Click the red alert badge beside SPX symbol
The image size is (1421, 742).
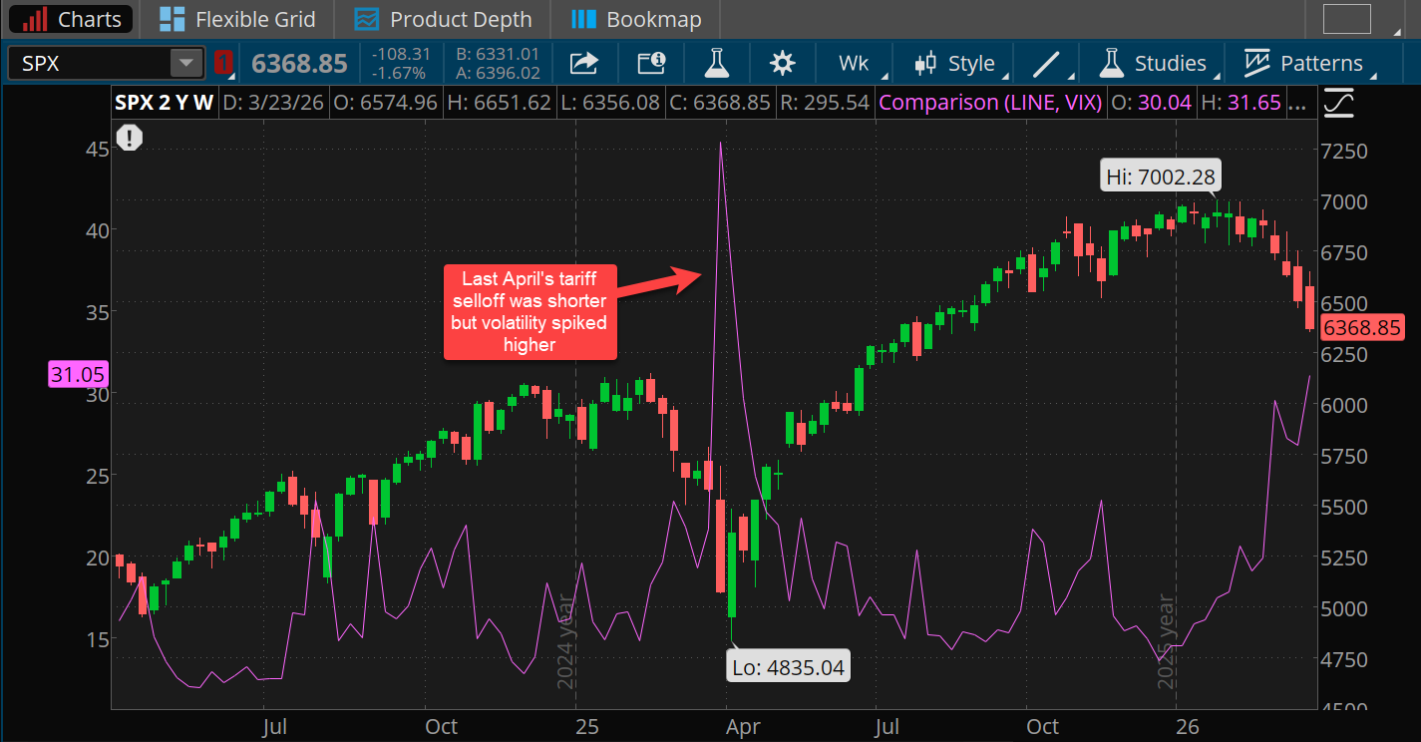coord(223,62)
